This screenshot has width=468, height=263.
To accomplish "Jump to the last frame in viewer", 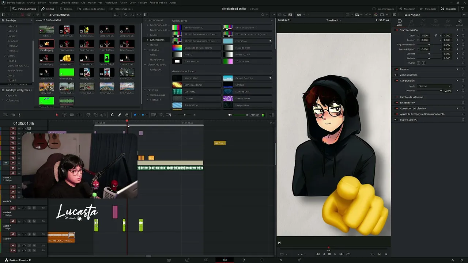I will [341, 254].
